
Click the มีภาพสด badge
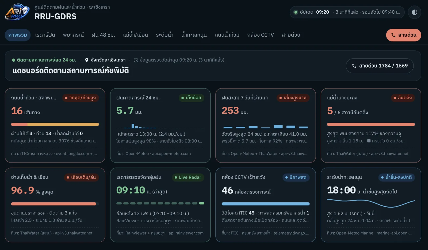(x=296, y=177)
